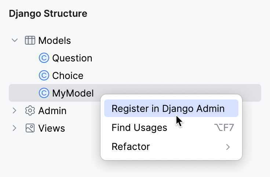Select the Question model label
The width and height of the screenshot is (270, 177).
point(72,58)
